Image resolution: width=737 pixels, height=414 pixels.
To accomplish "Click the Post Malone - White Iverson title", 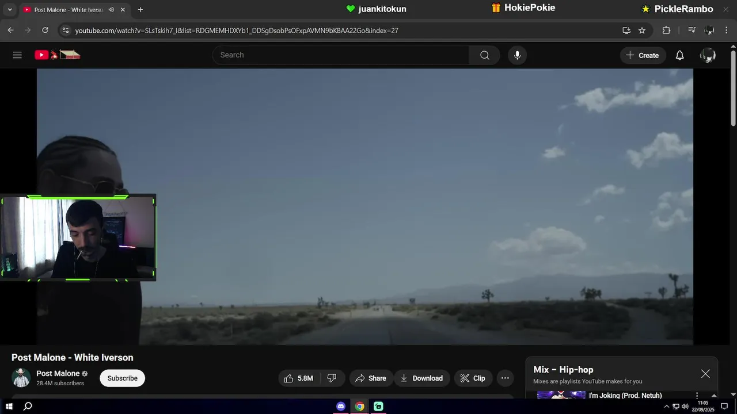I will (x=73, y=358).
